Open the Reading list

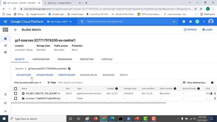[208, 14]
